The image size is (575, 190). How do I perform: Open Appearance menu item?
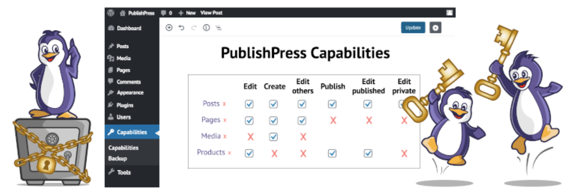pyautogui.click(x=126, y=92)
